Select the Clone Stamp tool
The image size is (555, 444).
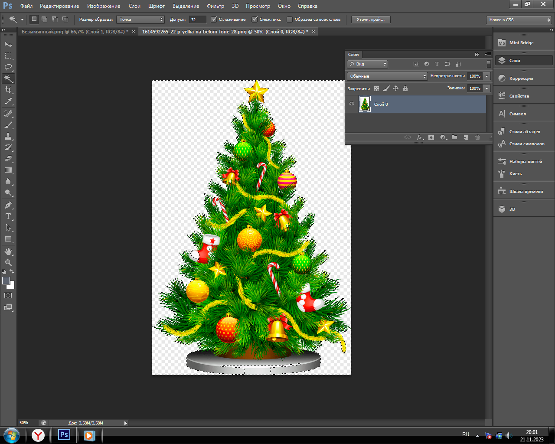click(8, 136)
